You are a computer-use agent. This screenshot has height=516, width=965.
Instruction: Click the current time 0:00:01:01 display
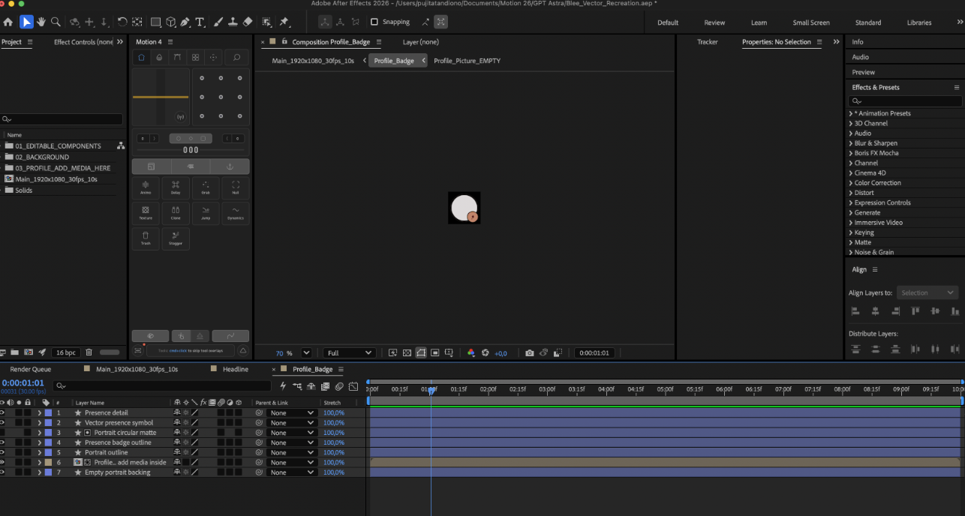[23, 382]
